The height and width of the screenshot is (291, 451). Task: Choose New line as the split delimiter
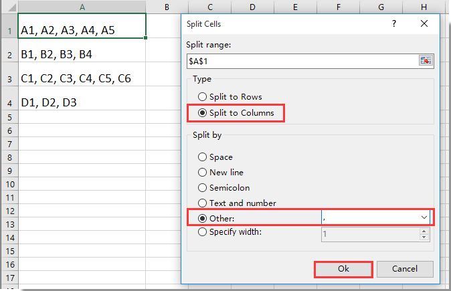click(x=221, y=172)
